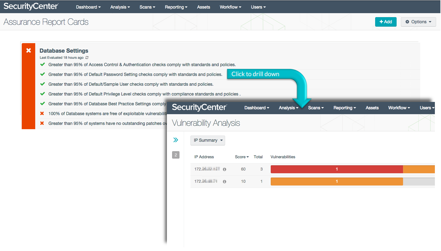Open the Scans menu in back window
Screen dimensions: 441x251
pyautogui.click(x=147, y=7)
